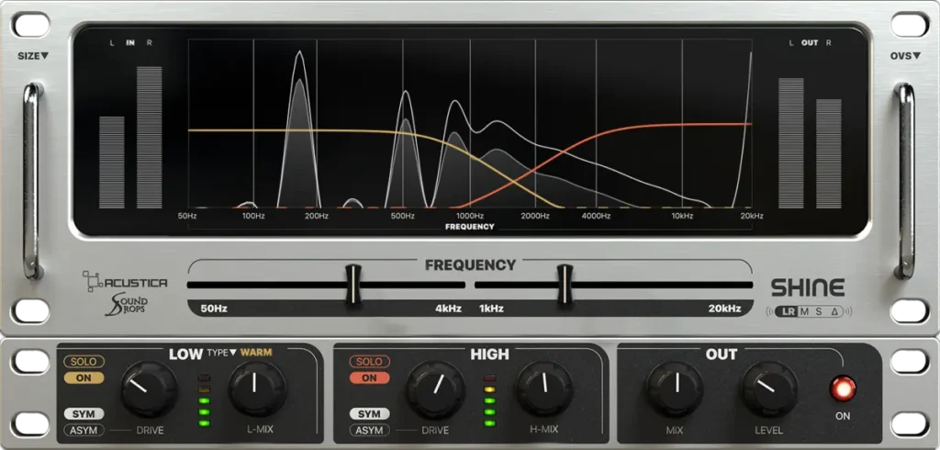Click the SHINE plugin name

(808, 288)
